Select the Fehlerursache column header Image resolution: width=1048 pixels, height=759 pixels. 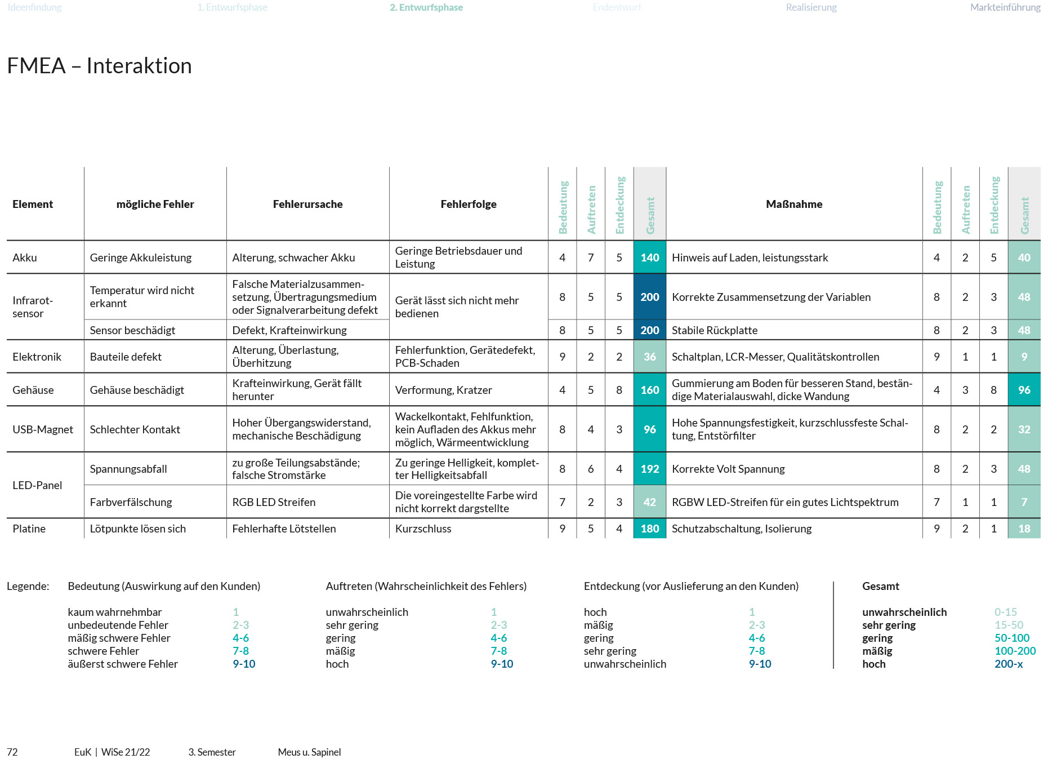tap(307, 204)
